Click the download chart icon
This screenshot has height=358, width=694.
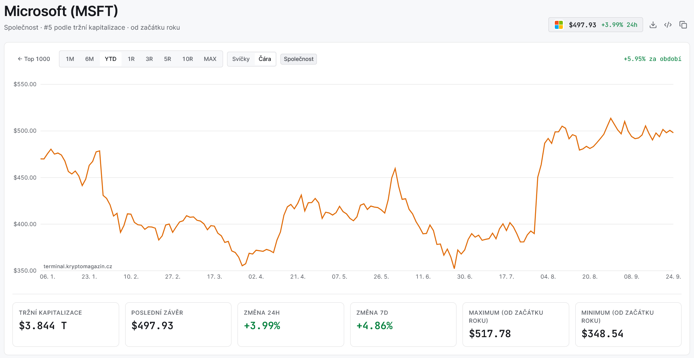[653, 25]
